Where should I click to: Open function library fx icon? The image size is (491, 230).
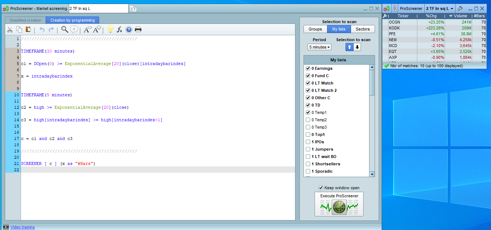tap(119, 30)
